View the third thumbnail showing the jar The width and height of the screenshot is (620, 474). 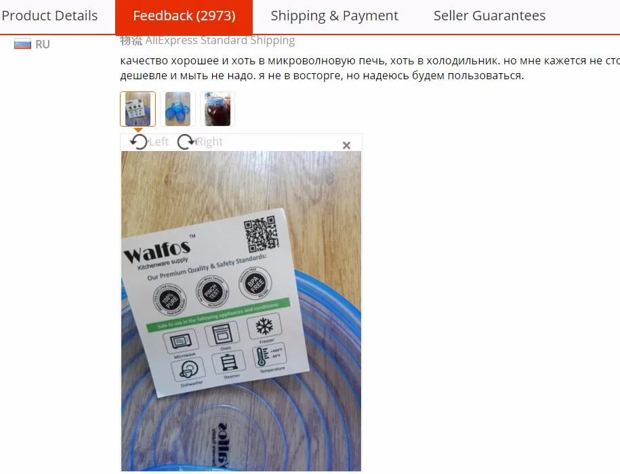[x=218, y=109]
